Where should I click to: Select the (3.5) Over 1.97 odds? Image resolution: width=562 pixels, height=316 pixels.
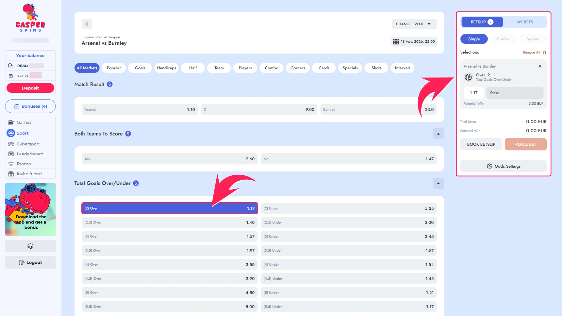pos(170,250)
